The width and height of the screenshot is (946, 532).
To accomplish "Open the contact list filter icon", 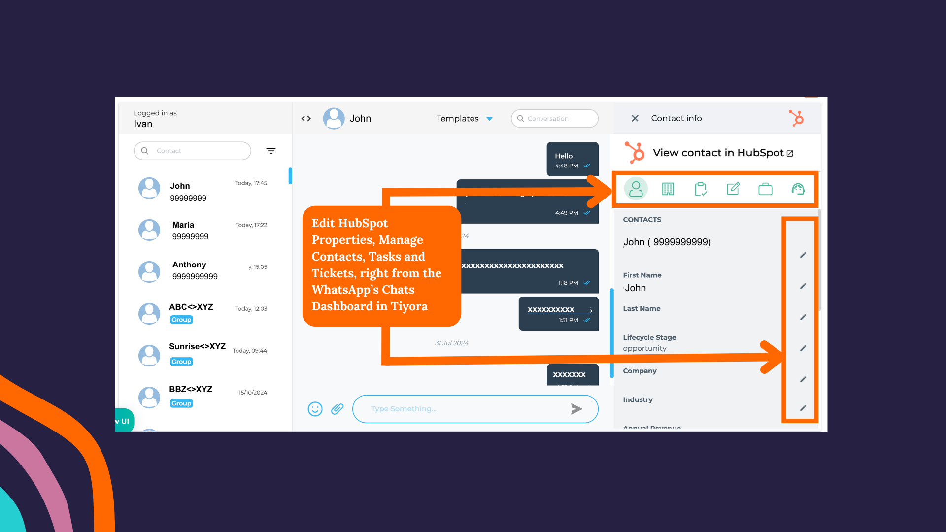I will pos(271,151).
